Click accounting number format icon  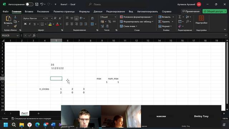click(102, 21)
